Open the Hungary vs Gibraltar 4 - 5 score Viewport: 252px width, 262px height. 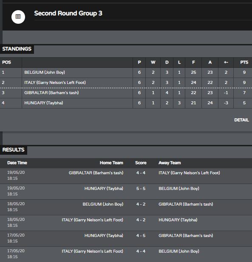(x=141, y=236)
